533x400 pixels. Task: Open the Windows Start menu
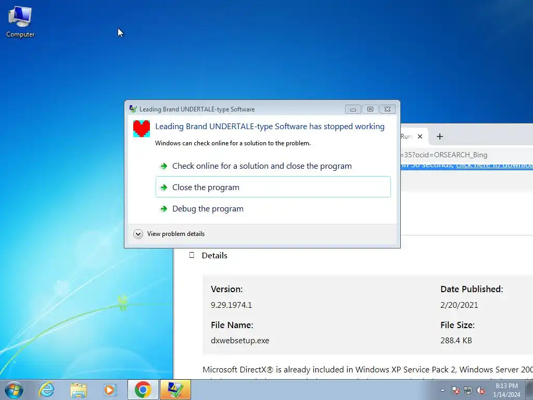pos(14,390)
